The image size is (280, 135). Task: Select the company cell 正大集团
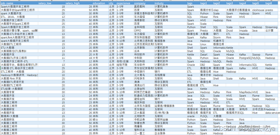coord(144,113)
